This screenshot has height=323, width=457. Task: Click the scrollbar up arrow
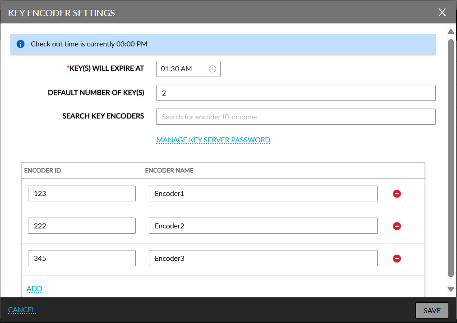pos(451,32)
